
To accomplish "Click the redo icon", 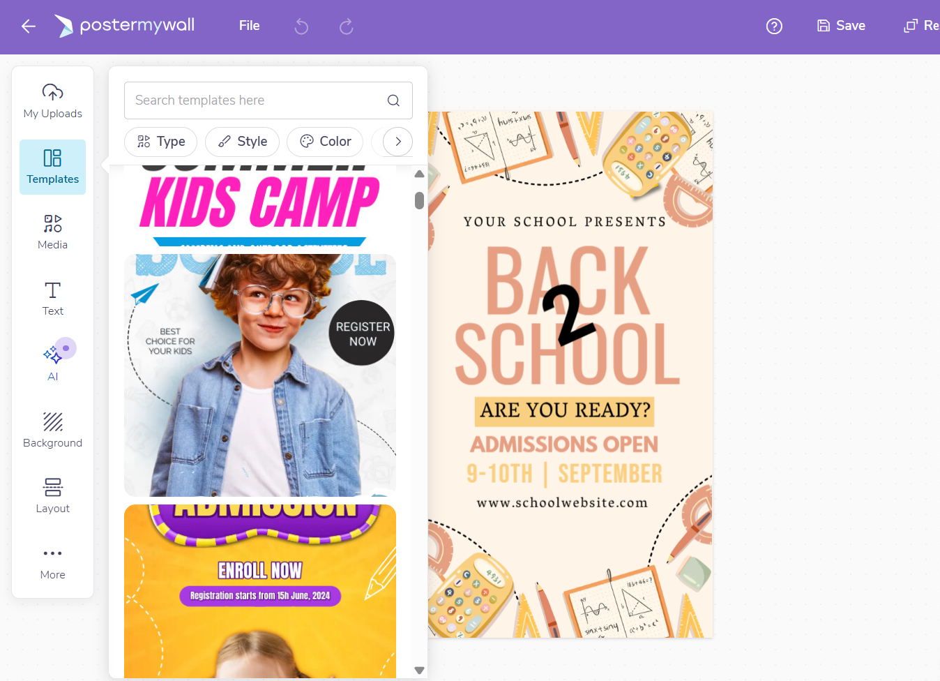I will point(346,27).
